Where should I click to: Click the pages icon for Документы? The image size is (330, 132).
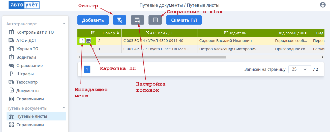(x=11, y=91)
